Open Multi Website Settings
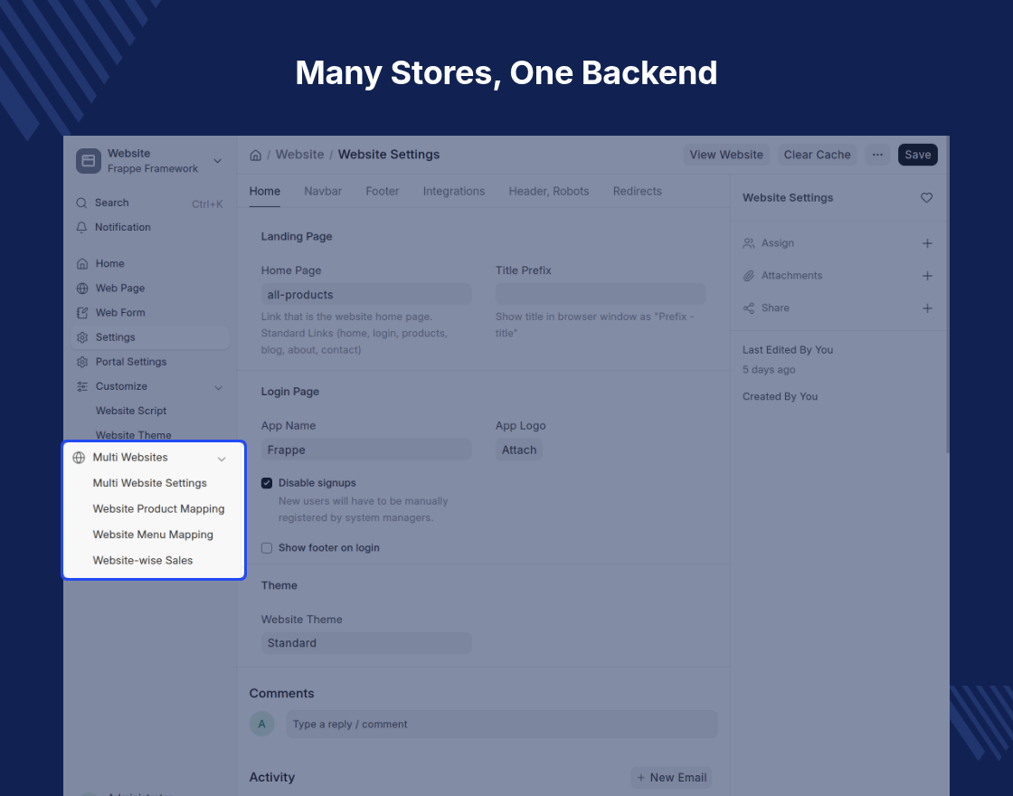Screen dimensions: 1013x796 pyautogui.click(x=150, y=483)
